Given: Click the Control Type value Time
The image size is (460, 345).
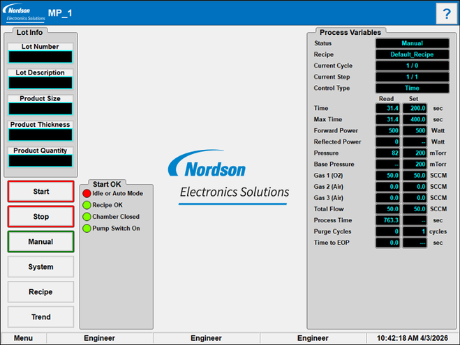Looking at the screenshot, I should [x=412, y=88].
